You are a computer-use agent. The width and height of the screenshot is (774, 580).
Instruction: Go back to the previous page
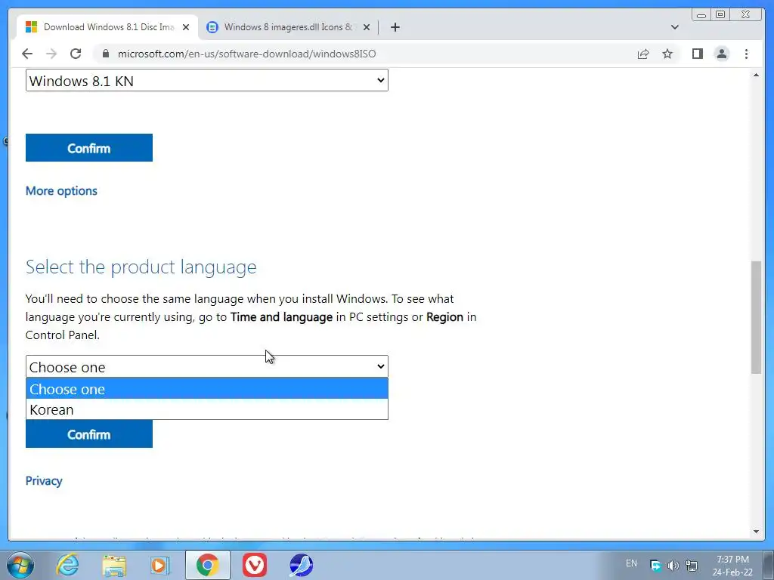coord(27,54)
